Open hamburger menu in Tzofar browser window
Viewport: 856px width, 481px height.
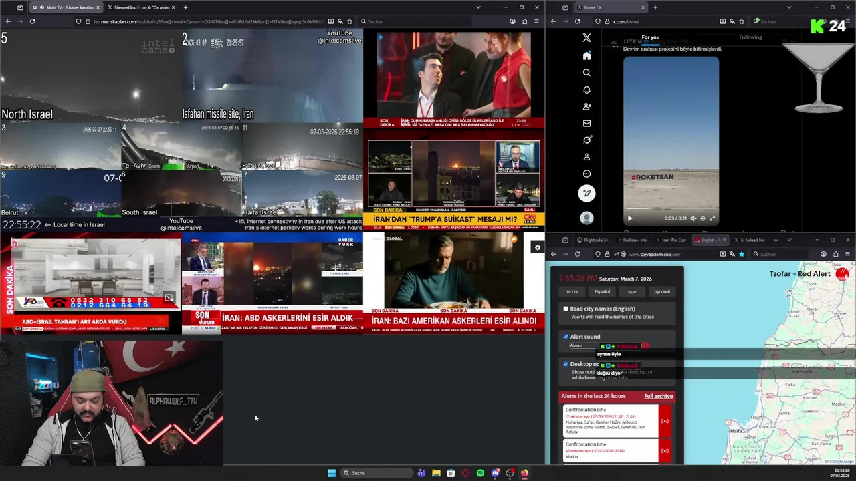point(847,254)
